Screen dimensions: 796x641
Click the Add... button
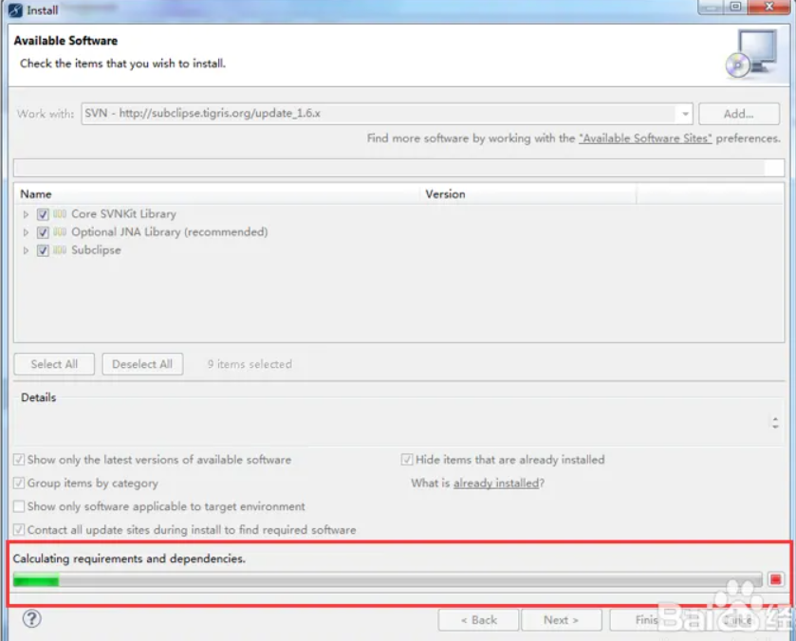(x=739, y=114)
